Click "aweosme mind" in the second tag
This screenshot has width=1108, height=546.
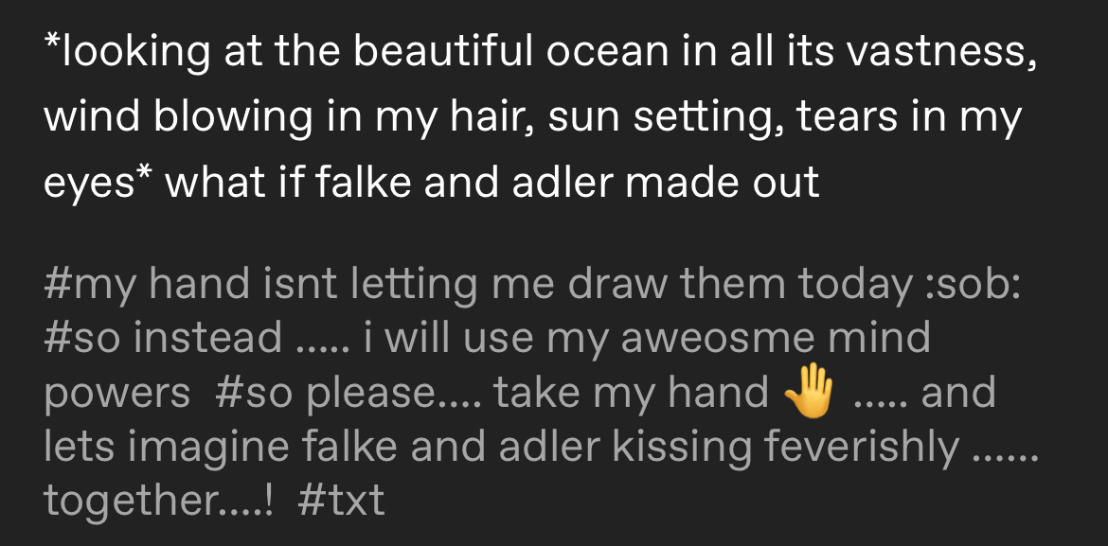click(x=775, y=338)
